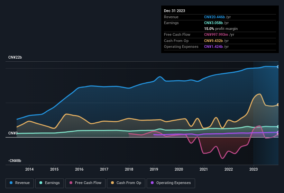
Task: Click the CN¥22b y-axis label
Action: click(x=15, y=57)
